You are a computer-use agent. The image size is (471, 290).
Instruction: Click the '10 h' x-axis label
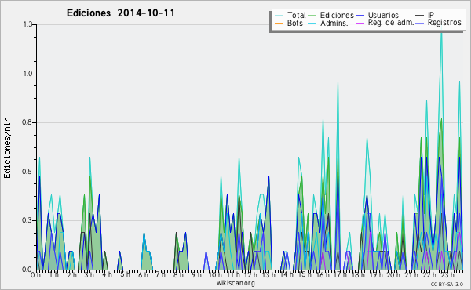[x=215, y=274]
